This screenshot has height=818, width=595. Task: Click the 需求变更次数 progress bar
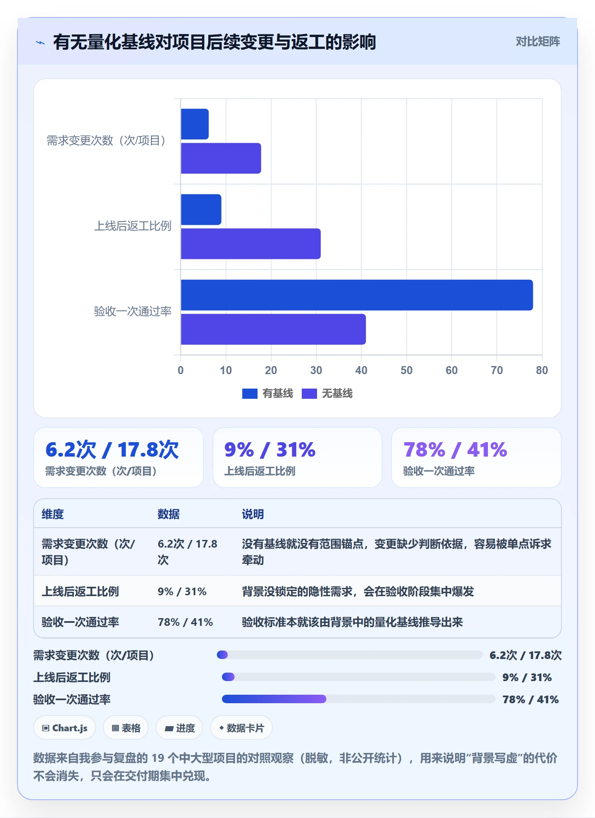coord(350,655)
